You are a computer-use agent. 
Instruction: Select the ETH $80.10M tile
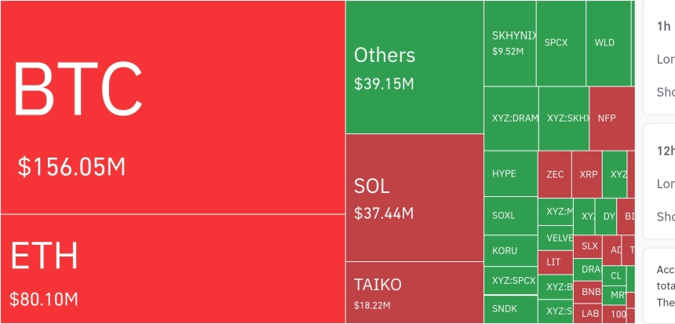(x=173, y=269)
